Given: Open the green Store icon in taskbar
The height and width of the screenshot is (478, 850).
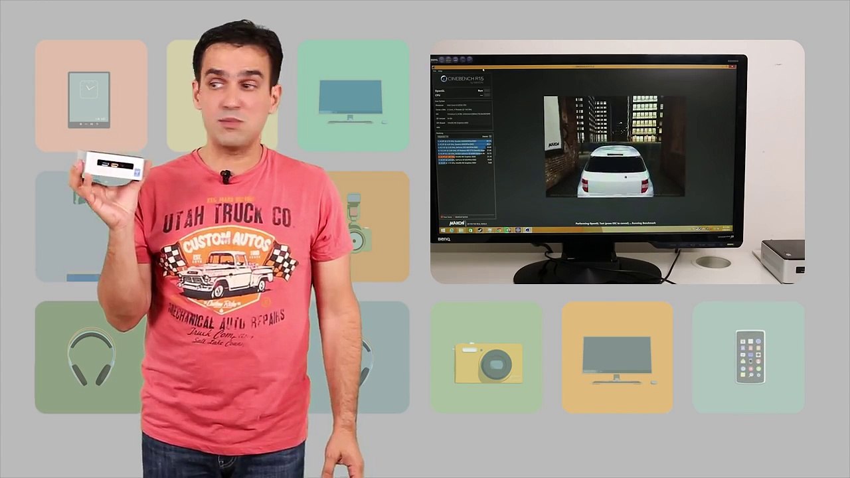Looking at the screenshot, I should click(470, 230).
